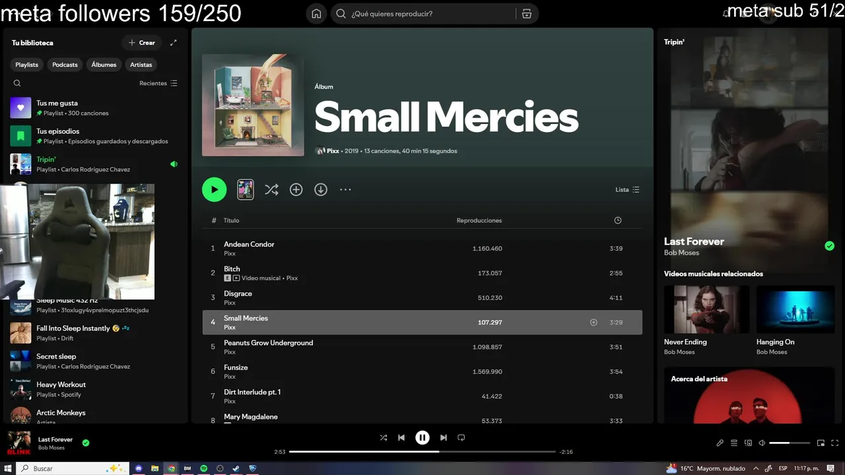Viewport: 845px width, 475px height.
Task: Click the library search magnifier icon
Action: click(x=17, y=83)
